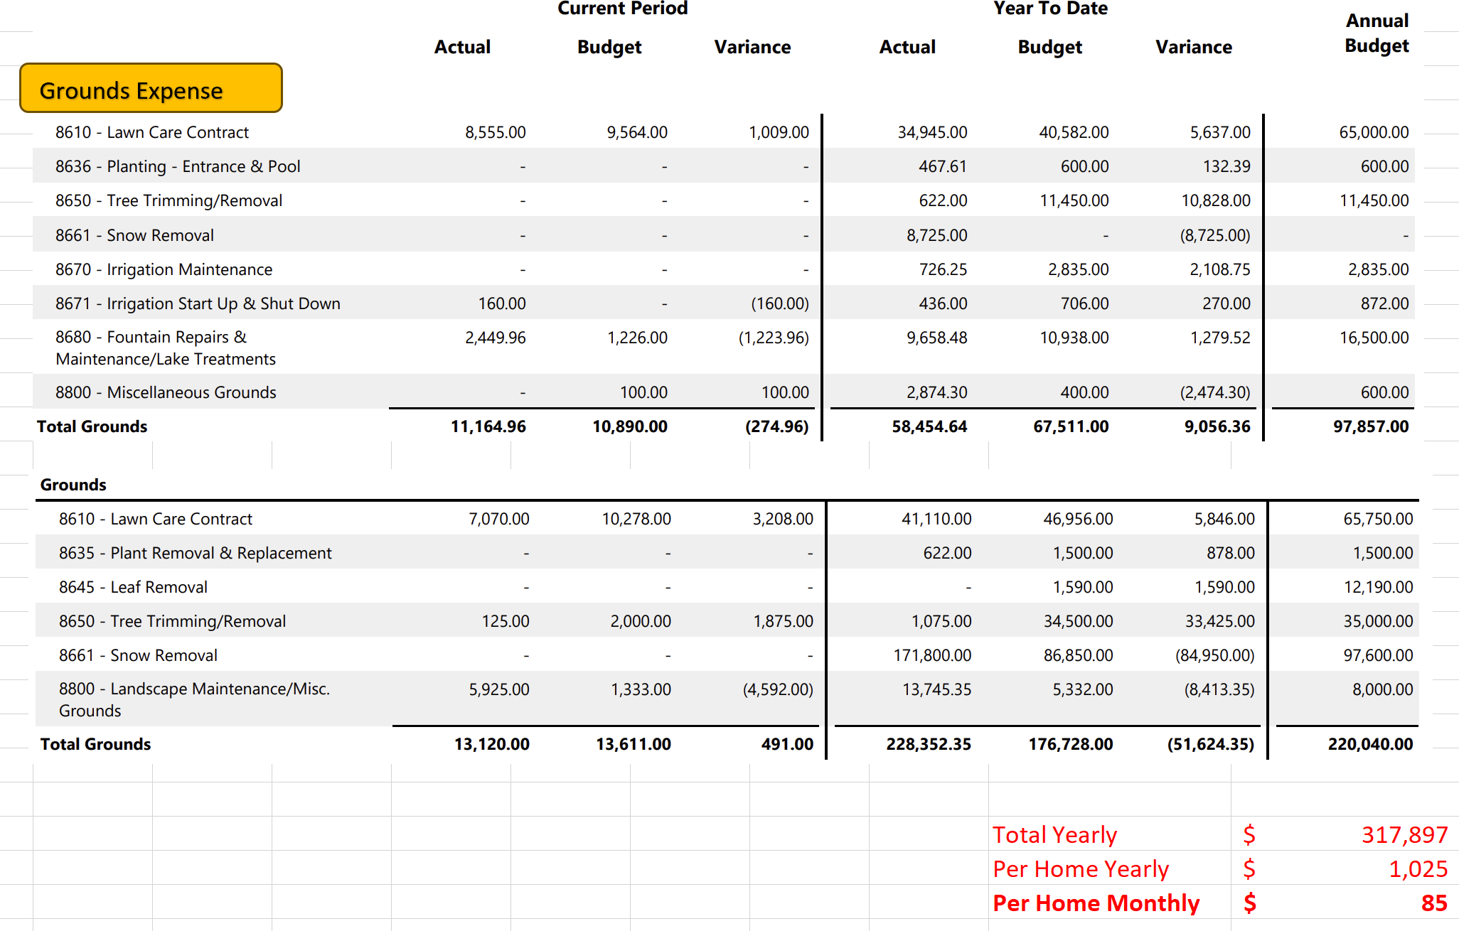Click the Annual Budget column header

1377,33
